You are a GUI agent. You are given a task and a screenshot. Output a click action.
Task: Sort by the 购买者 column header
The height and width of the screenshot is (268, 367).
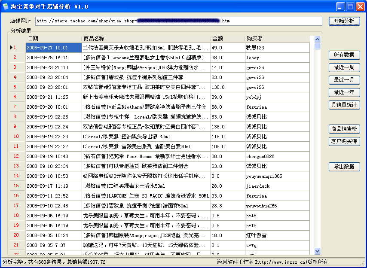[277, 39]
